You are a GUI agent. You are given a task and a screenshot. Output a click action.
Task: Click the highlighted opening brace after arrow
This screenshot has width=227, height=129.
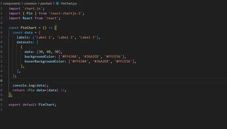pyautogui.click(x=55, y=28)
